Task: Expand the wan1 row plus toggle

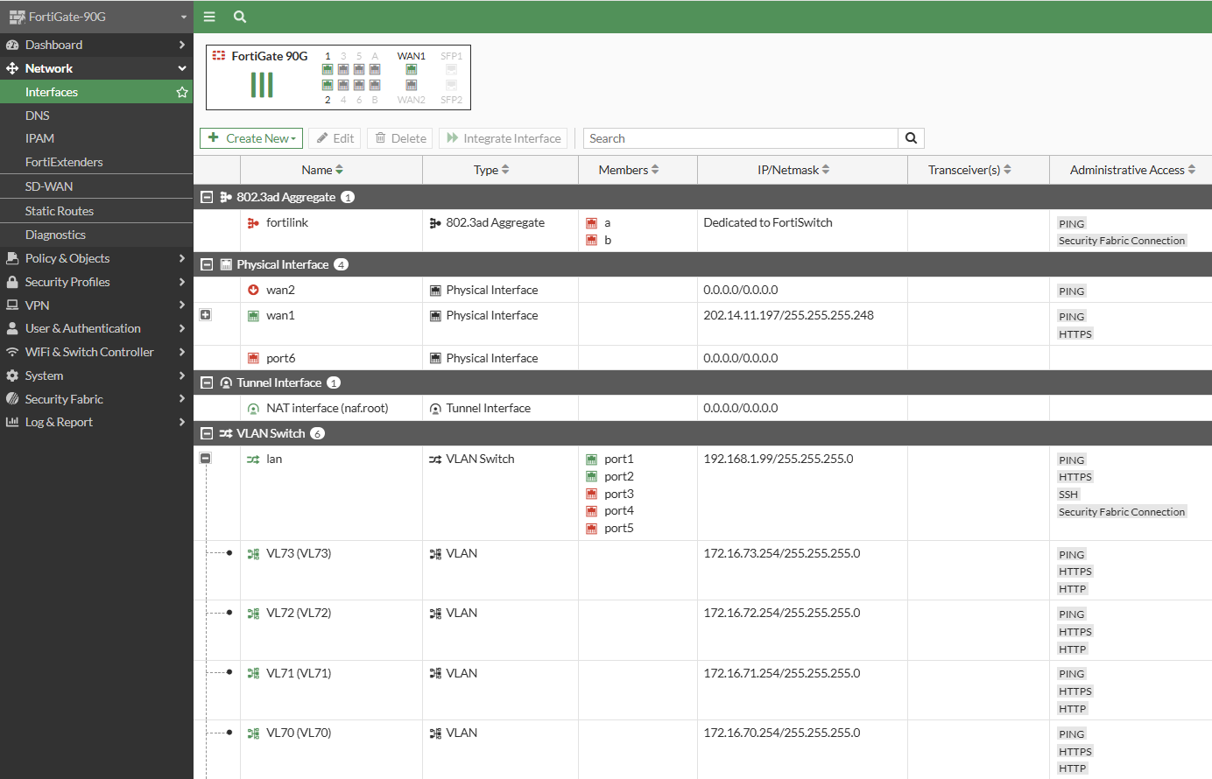Action: pyautogui.click(x=206, y=314)
